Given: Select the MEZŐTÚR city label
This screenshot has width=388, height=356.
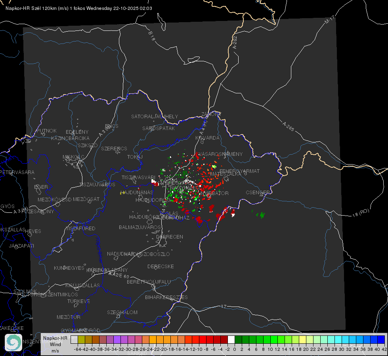Looking at the screenshot, I should (x=69, y=317).
